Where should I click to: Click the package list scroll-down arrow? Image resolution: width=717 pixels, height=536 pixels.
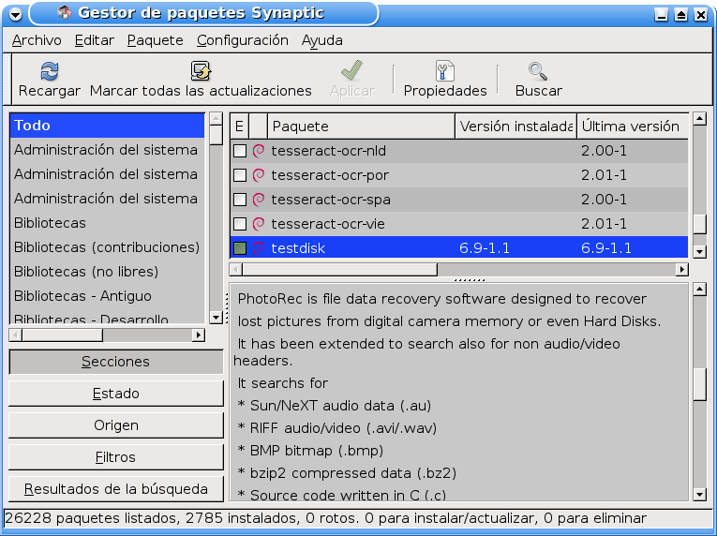pos(699,251)
